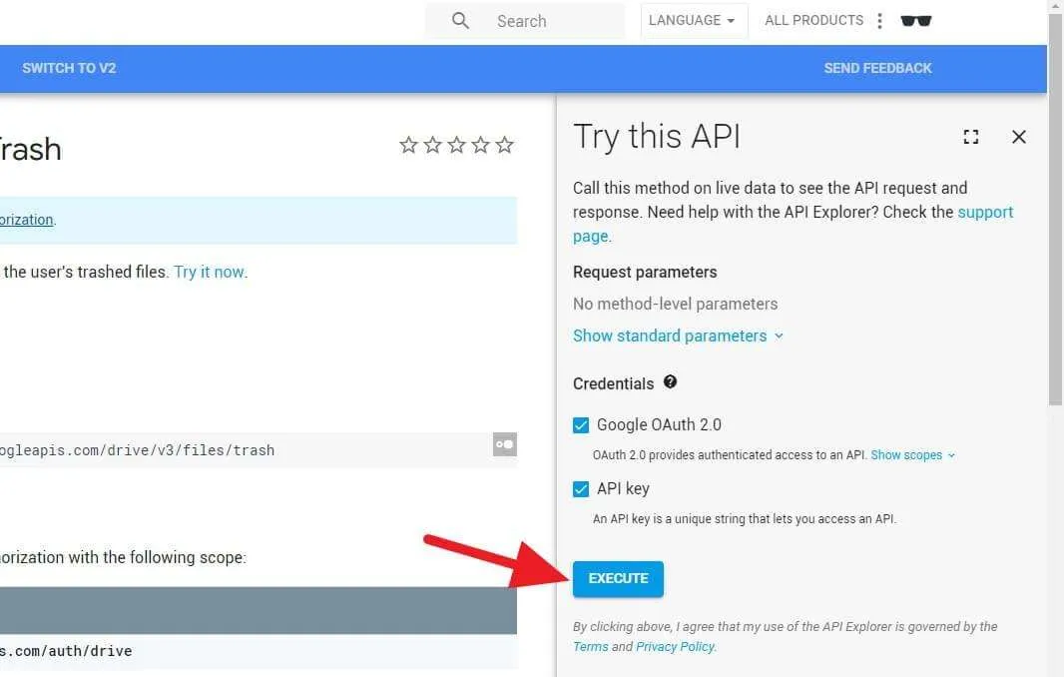Click the Credentials help question mark icon
Viewport: 1064px width, 677px height.
[x=670, y=381]
